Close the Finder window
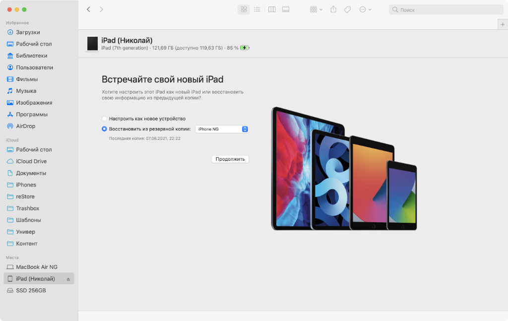 (9, 9)
